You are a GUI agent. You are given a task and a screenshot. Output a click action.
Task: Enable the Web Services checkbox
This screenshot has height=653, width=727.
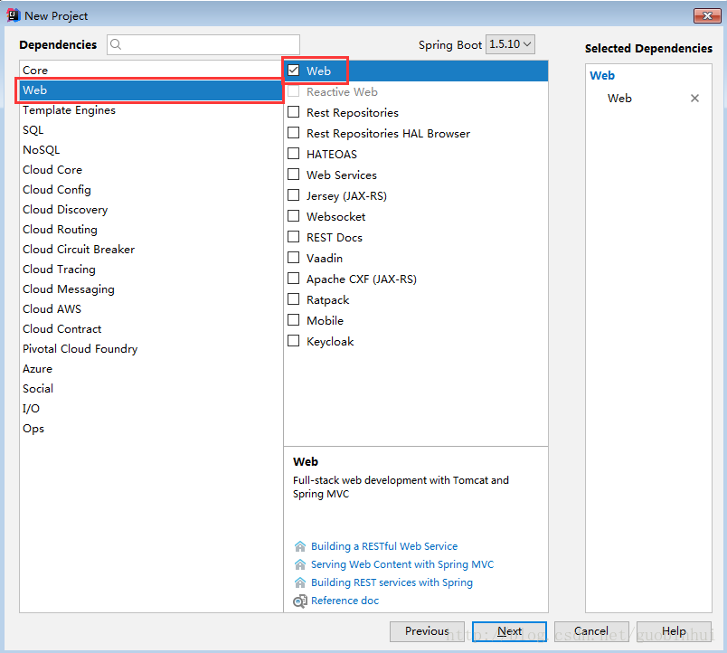click(x=294, y=175)
